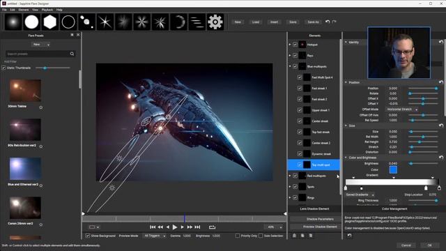Jump to the first frame

point(153,227)
